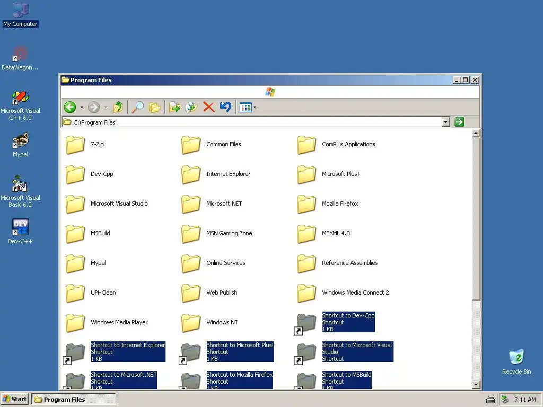
Task: Click the vertical scrollbar thumb
Action: point(476,219)
